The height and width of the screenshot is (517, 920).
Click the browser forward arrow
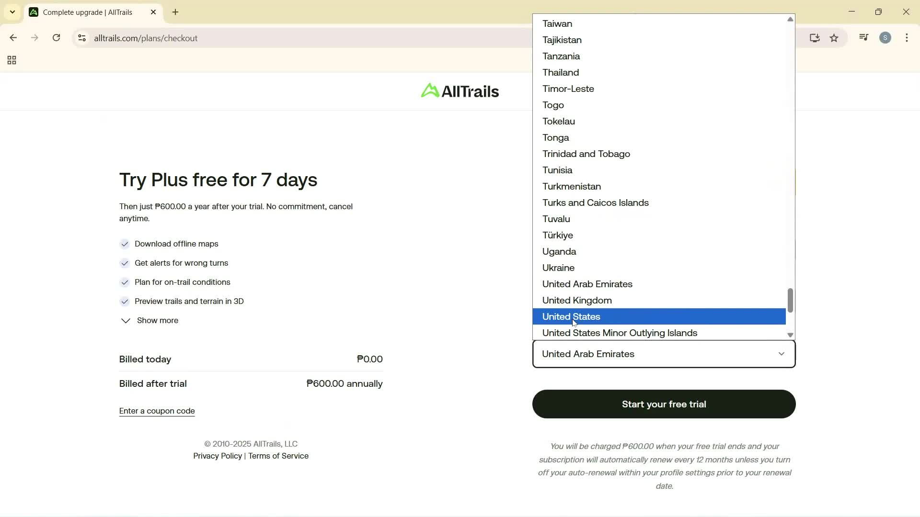[34, 38]
